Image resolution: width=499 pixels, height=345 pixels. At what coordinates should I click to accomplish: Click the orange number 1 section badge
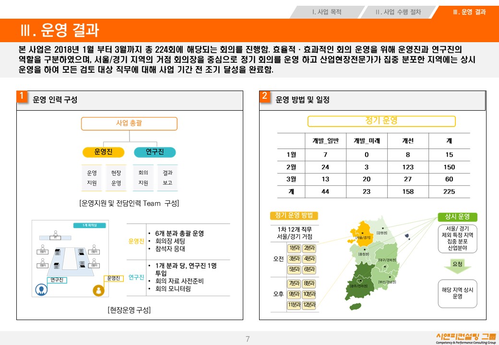tap(22, 96)
